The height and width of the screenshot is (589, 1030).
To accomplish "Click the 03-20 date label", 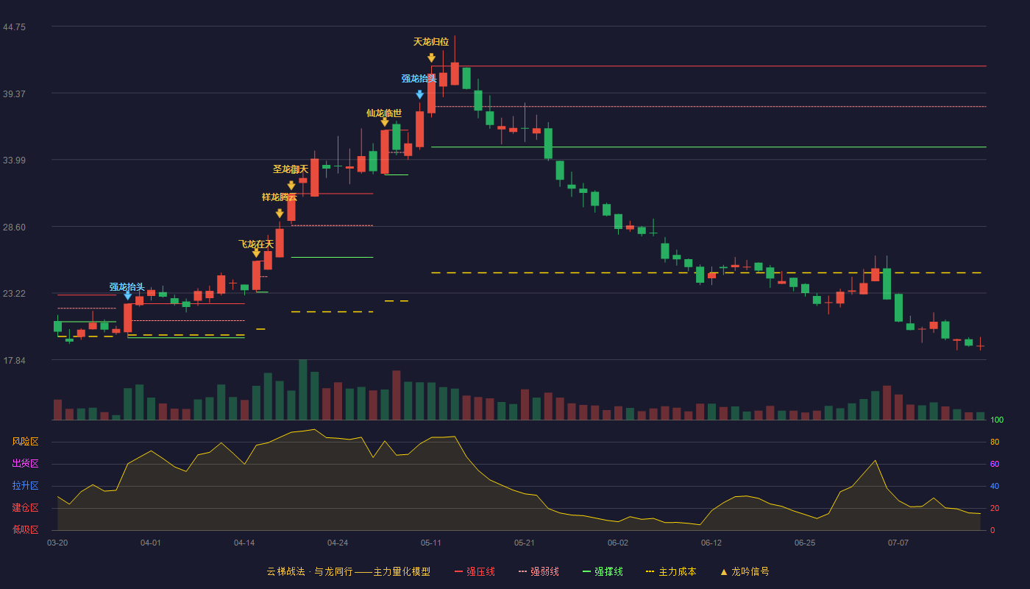I will point(57,543).
